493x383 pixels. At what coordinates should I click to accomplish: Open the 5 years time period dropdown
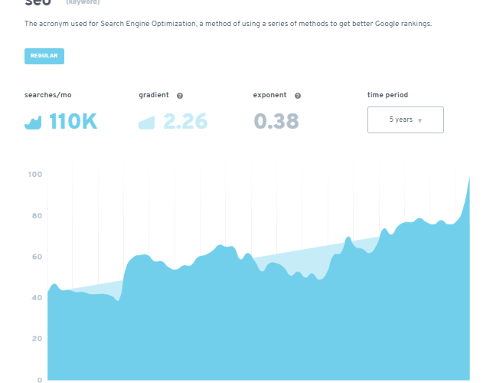(405, 120)
